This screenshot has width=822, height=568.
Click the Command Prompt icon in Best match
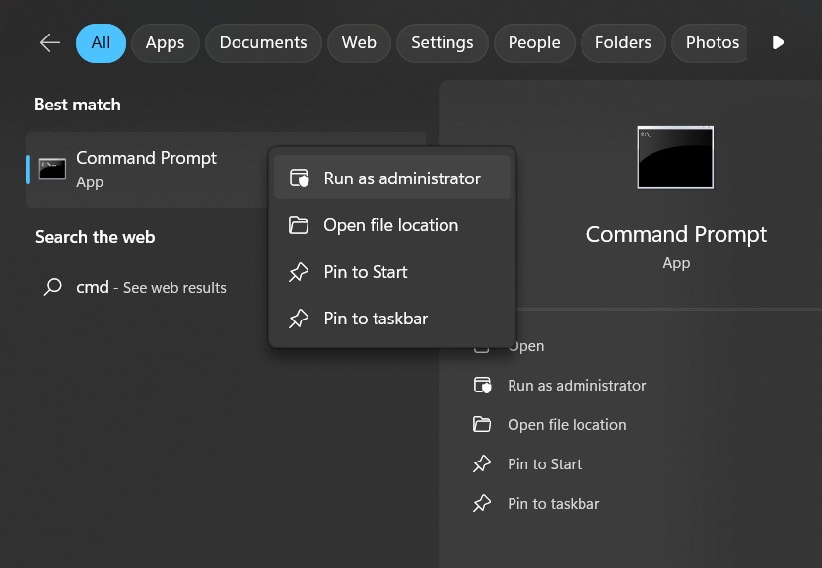tap(52, 169)
